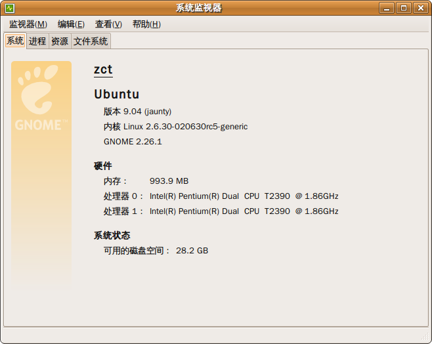Open the 编辑(E) menu

(71, 24)
